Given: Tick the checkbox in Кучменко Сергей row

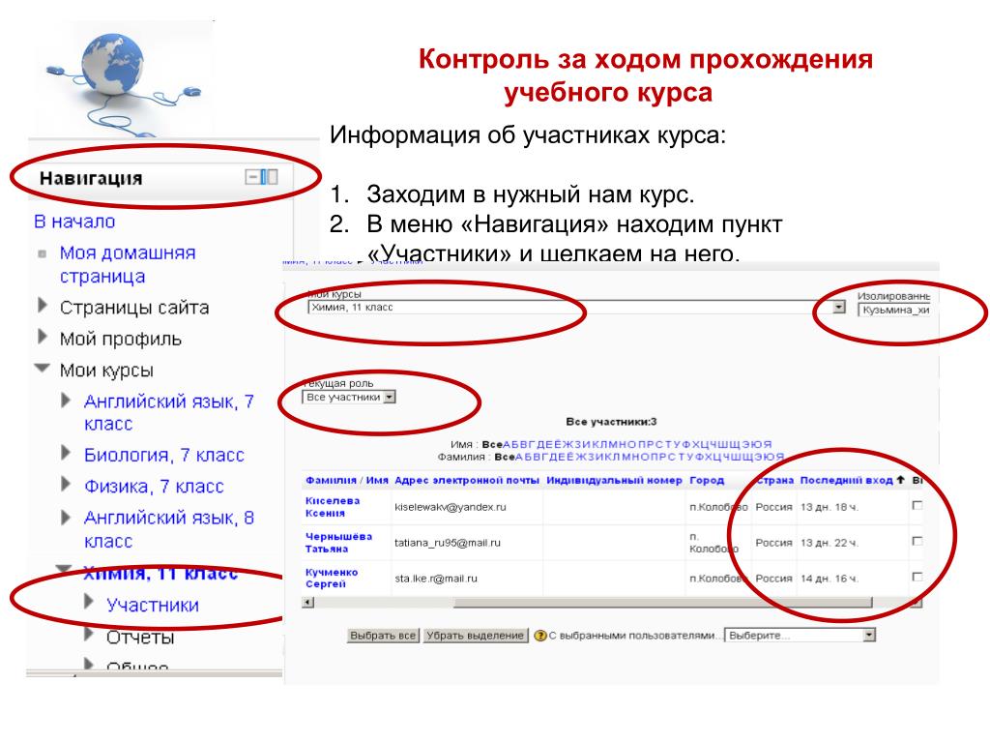Looking at the screenshot, I should (x=917, y=577).
